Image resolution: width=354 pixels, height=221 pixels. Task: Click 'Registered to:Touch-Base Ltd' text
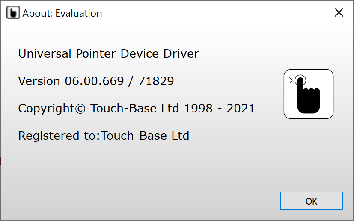click(x=104, y=136)
